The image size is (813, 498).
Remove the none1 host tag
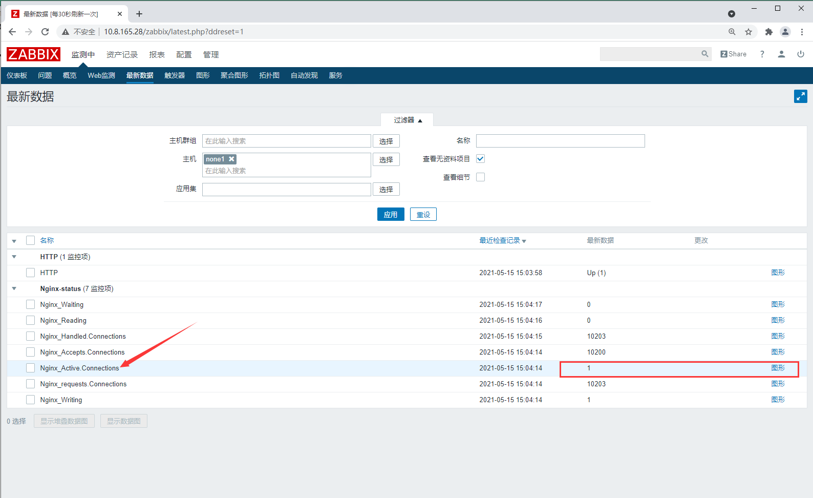[x=231, y=159]
